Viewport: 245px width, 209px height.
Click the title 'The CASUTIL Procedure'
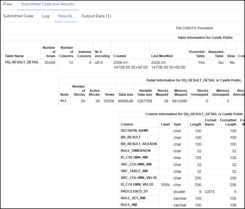click(194, 28)
